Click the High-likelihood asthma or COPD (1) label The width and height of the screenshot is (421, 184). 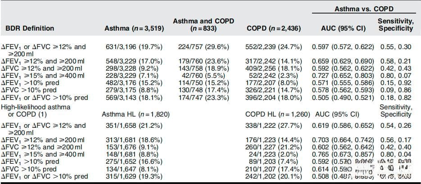(x=36, y=111)
